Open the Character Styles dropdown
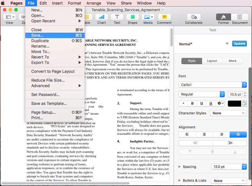This screenshot has height=186, width=252. (228, 113)
